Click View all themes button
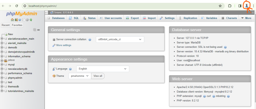 coord(98,76)
